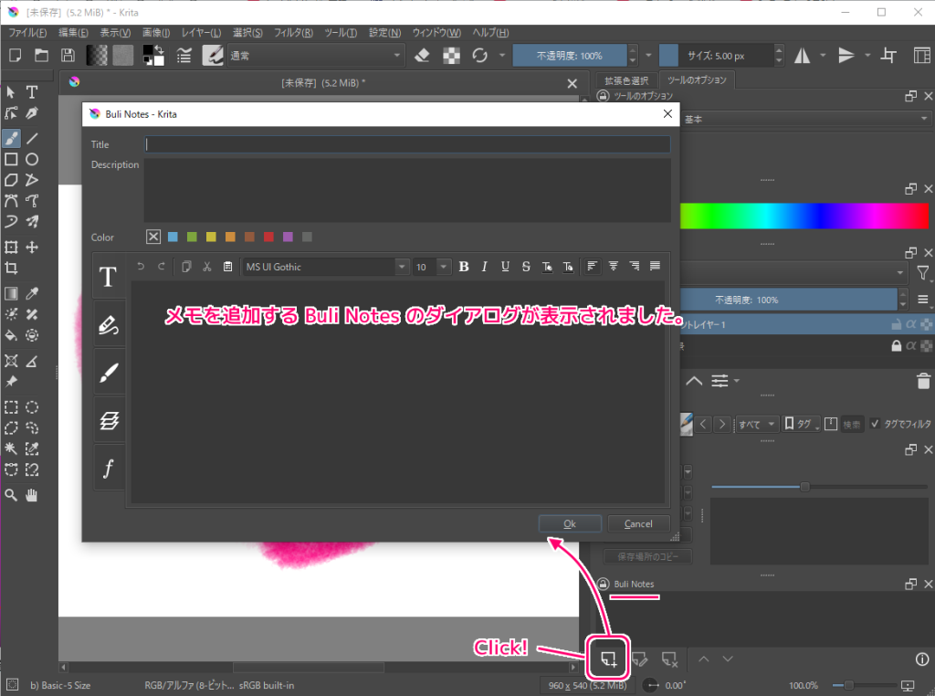This screenshot has height=696, width=935.
Task: Expand the layer properties menu arrow
Action: pyautogui.click(x=737, y=381)
